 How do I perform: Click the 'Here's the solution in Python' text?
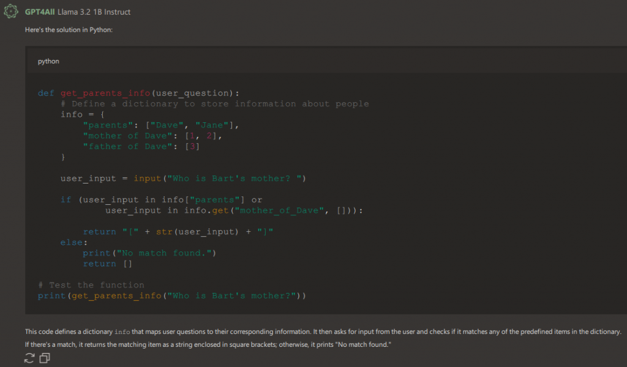[69, 30]
